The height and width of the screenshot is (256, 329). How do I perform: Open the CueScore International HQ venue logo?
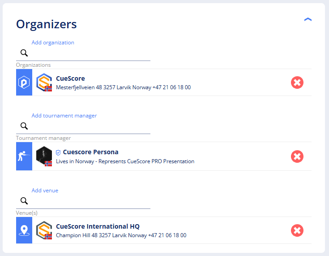click(44, 230)
